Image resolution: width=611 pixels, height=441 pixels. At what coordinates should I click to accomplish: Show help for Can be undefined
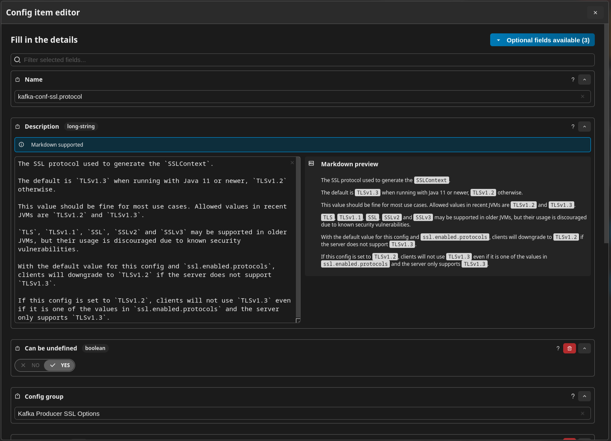(x=558, y=348)
